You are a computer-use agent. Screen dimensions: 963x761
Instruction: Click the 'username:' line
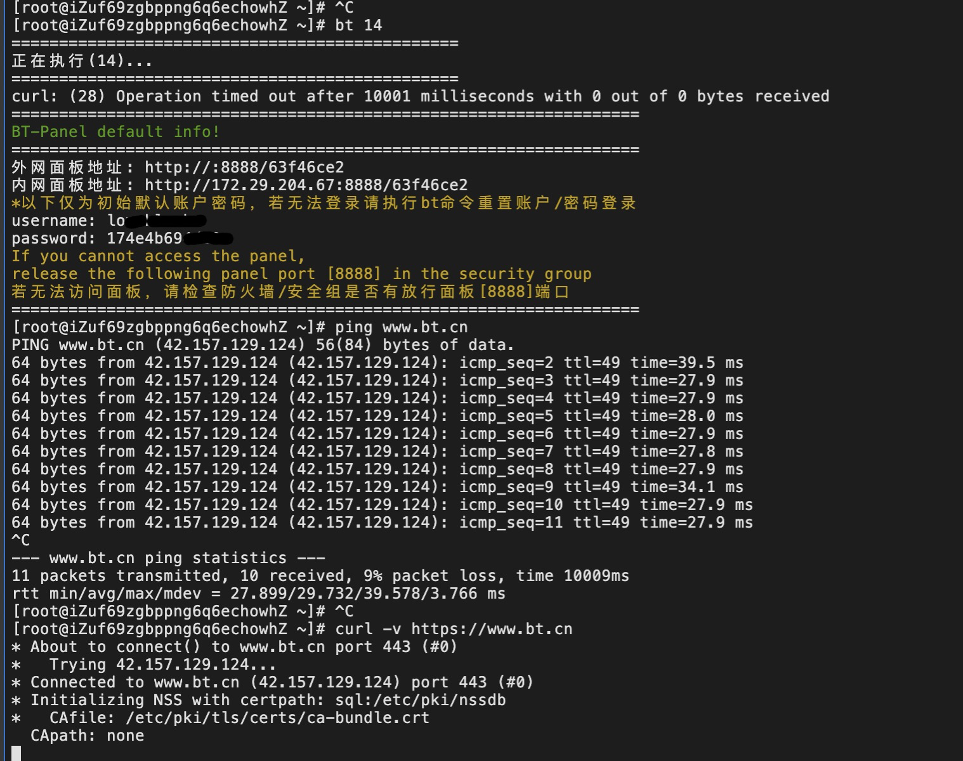click(x=109, y=221)
